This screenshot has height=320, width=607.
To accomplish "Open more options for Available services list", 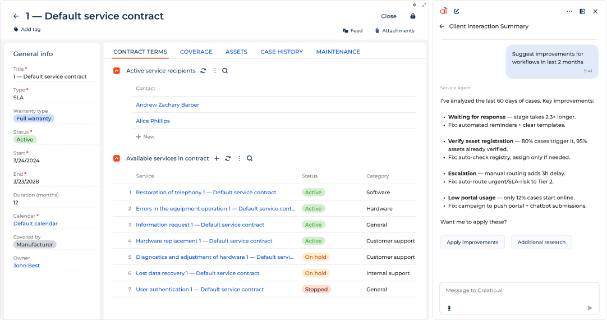I will [x=239, y=158].
